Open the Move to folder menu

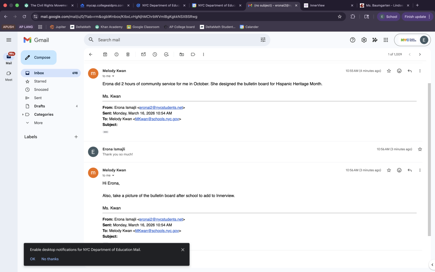pyautogui.click(x=182, y=54)
